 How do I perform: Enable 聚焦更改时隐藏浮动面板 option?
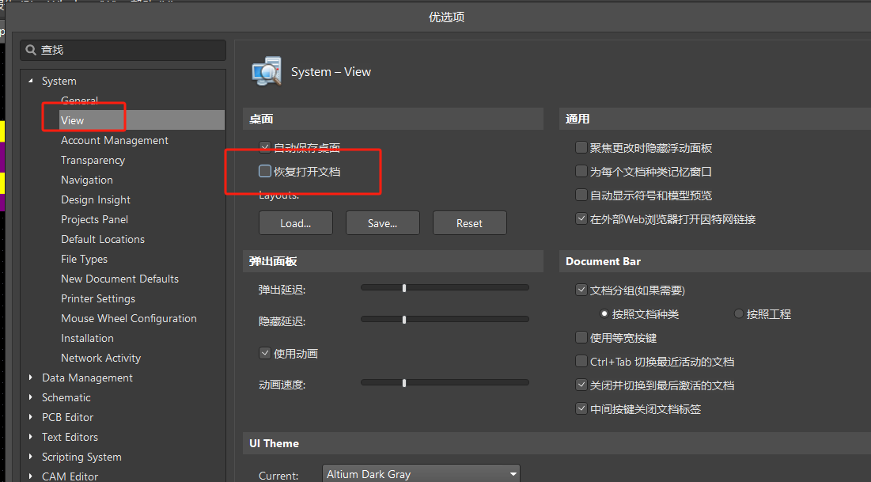[x=581, y=148]
